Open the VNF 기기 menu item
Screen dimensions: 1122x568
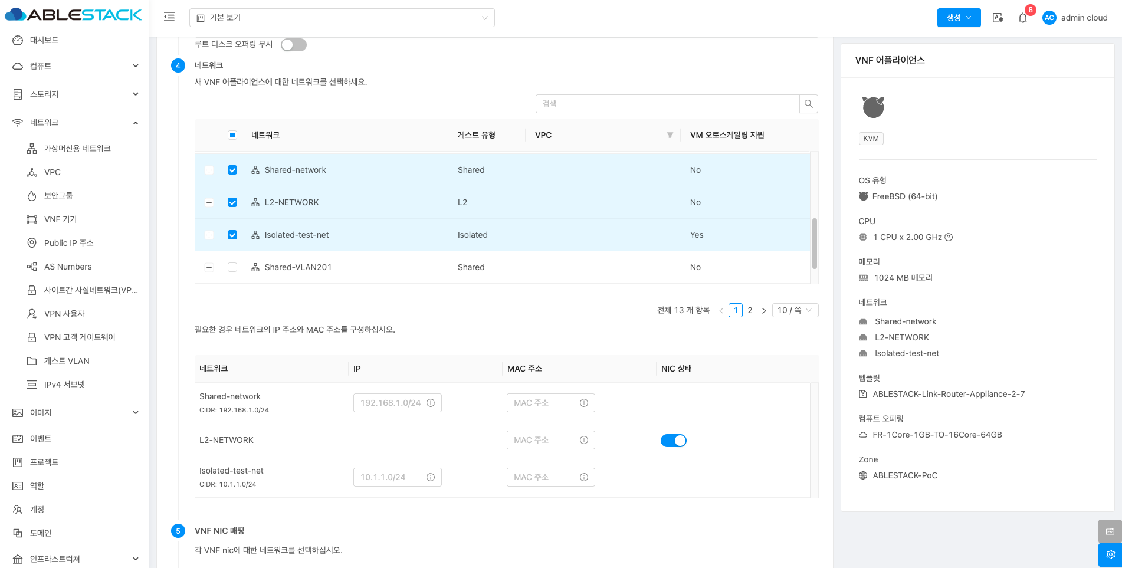[60, 219]
